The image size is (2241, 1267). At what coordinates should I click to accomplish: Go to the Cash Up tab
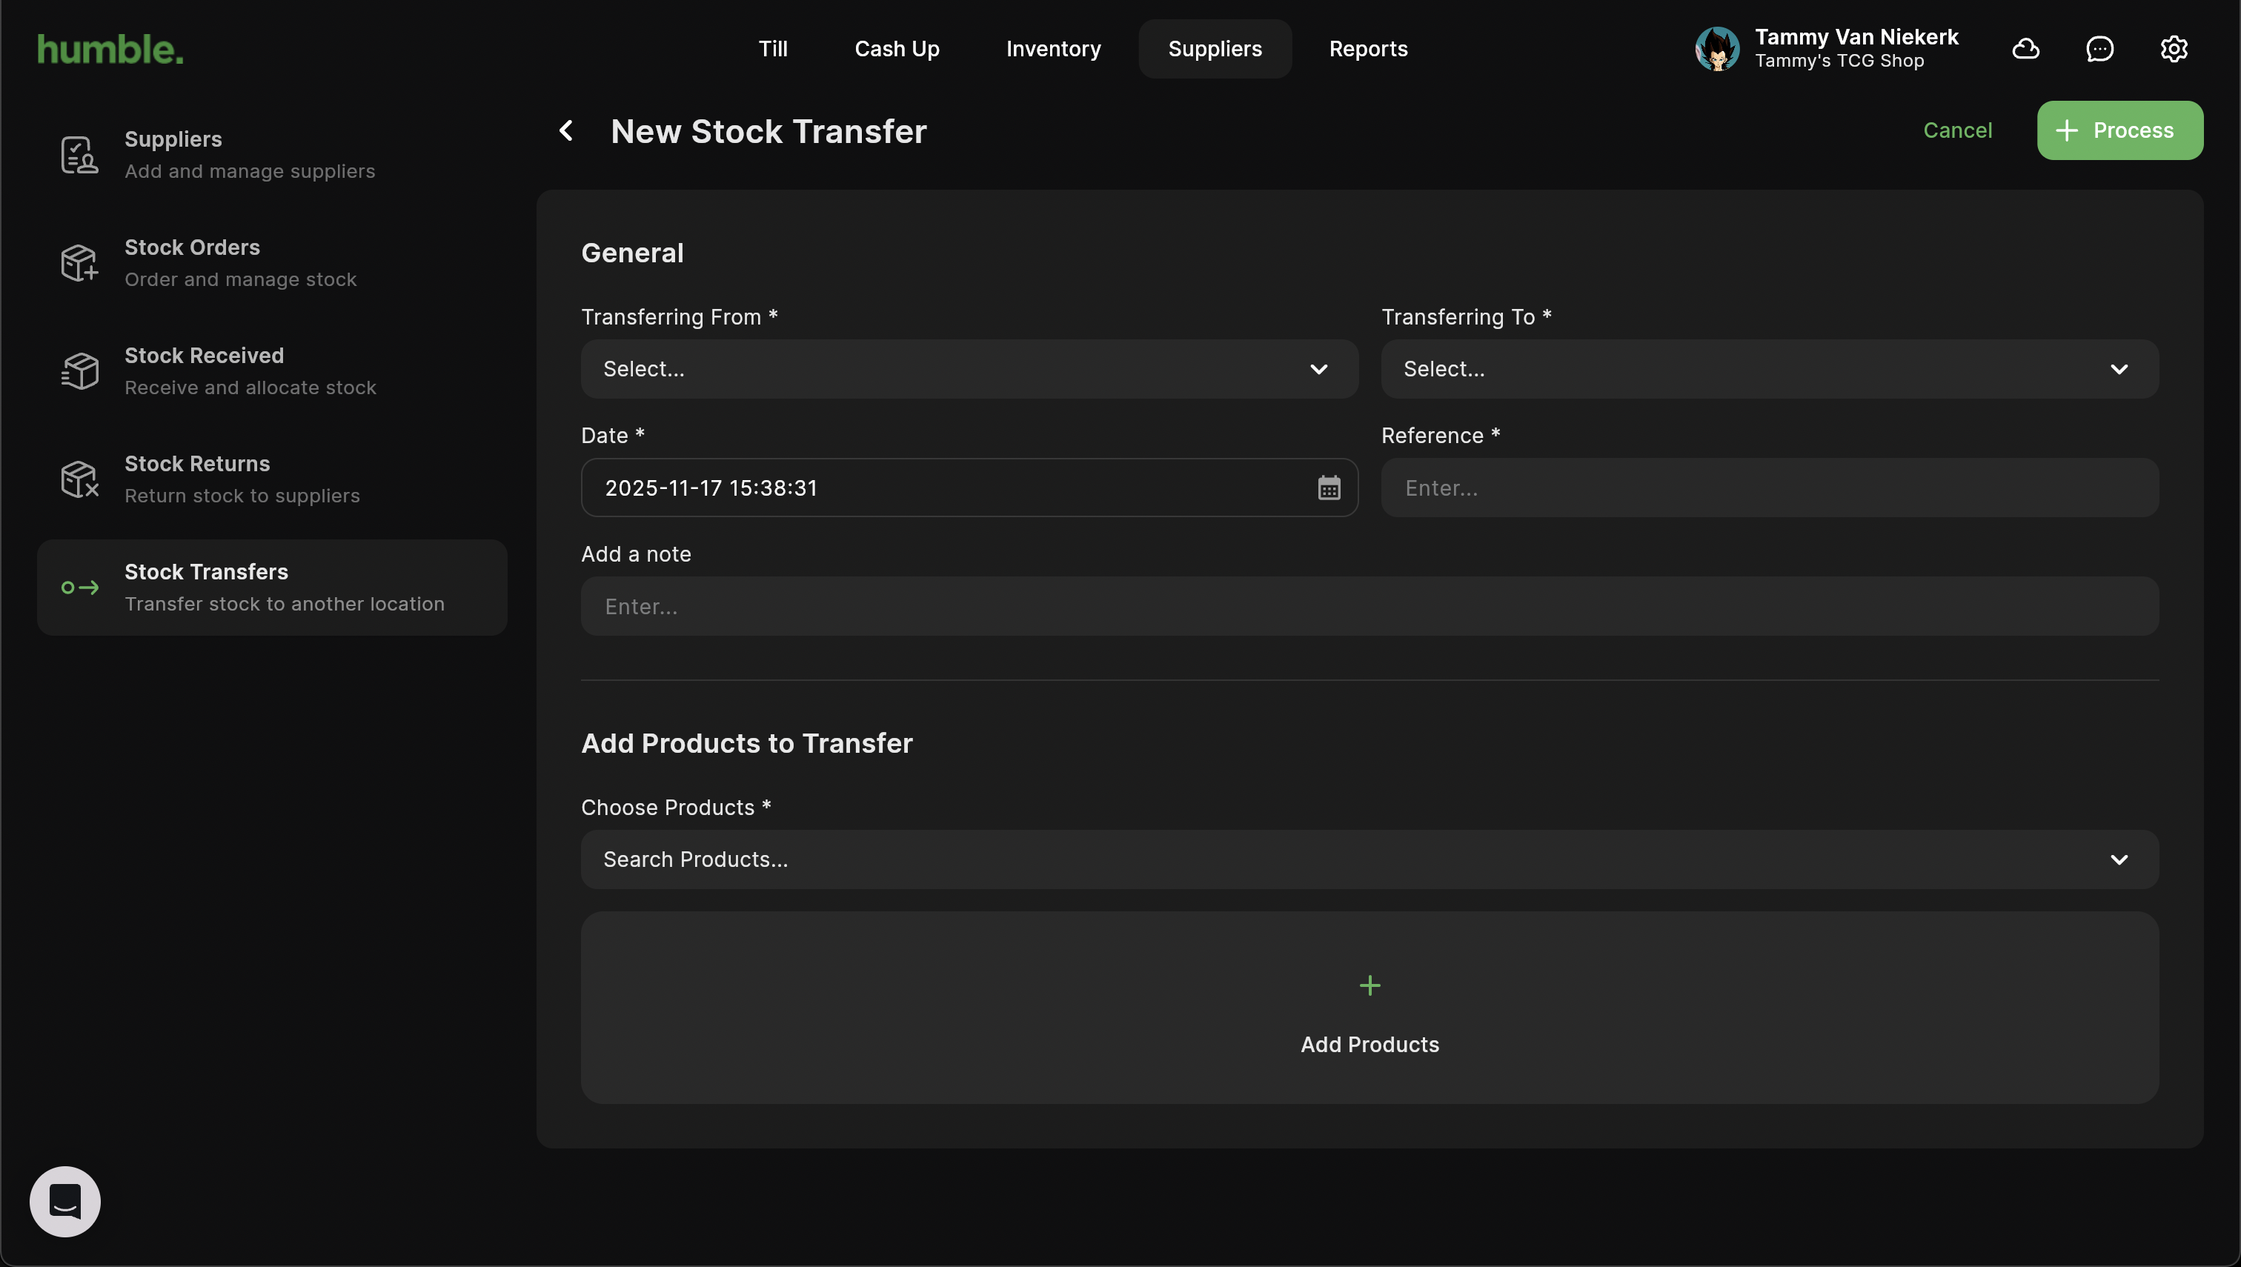(897, 49)
